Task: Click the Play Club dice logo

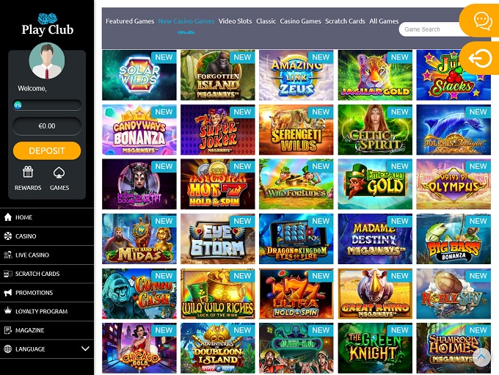Action: click(48, 24)
